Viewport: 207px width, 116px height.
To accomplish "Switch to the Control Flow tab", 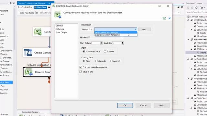I will point(25,7).
